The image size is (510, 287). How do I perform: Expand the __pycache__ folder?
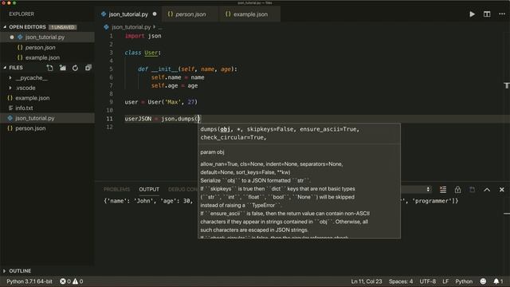click(x=31, y=78)
